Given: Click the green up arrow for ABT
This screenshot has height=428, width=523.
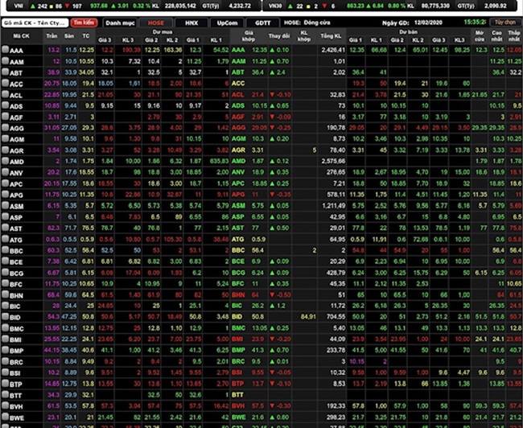Looking at the screenshot, I should (x=272, y=72).
